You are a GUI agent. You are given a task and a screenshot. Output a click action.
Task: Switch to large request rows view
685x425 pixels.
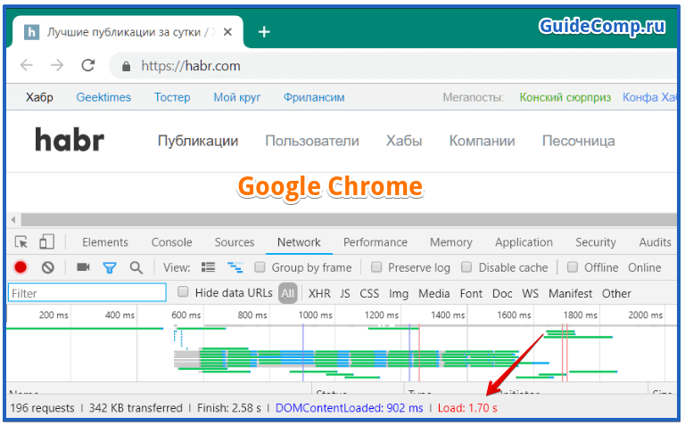pyautogui.click(x=208, y=267)
